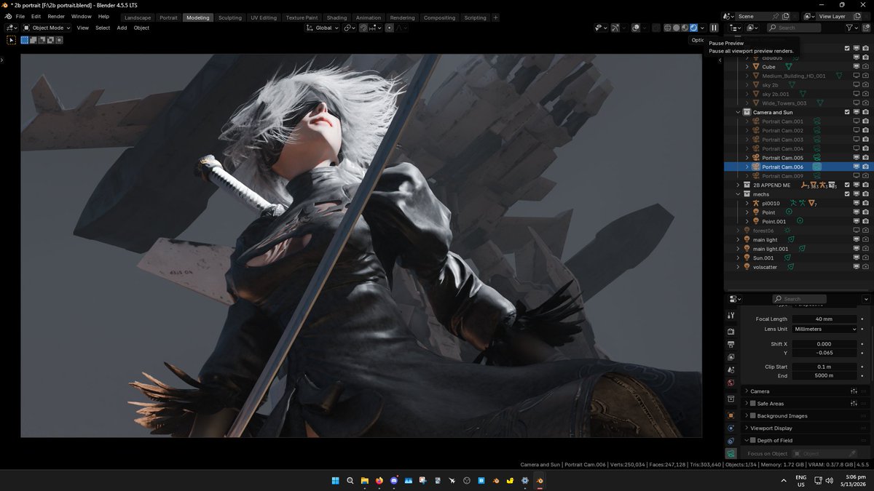874x491 pixels.
Task: Open the Object Mode dropdown
Action: 47,28
